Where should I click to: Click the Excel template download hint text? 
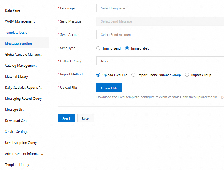[x=157, y=97]
